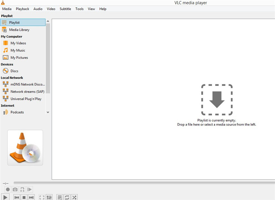Open the Video menu
Image resolution: width=275 pixels, height=200 pixels.
coord(51,9)
